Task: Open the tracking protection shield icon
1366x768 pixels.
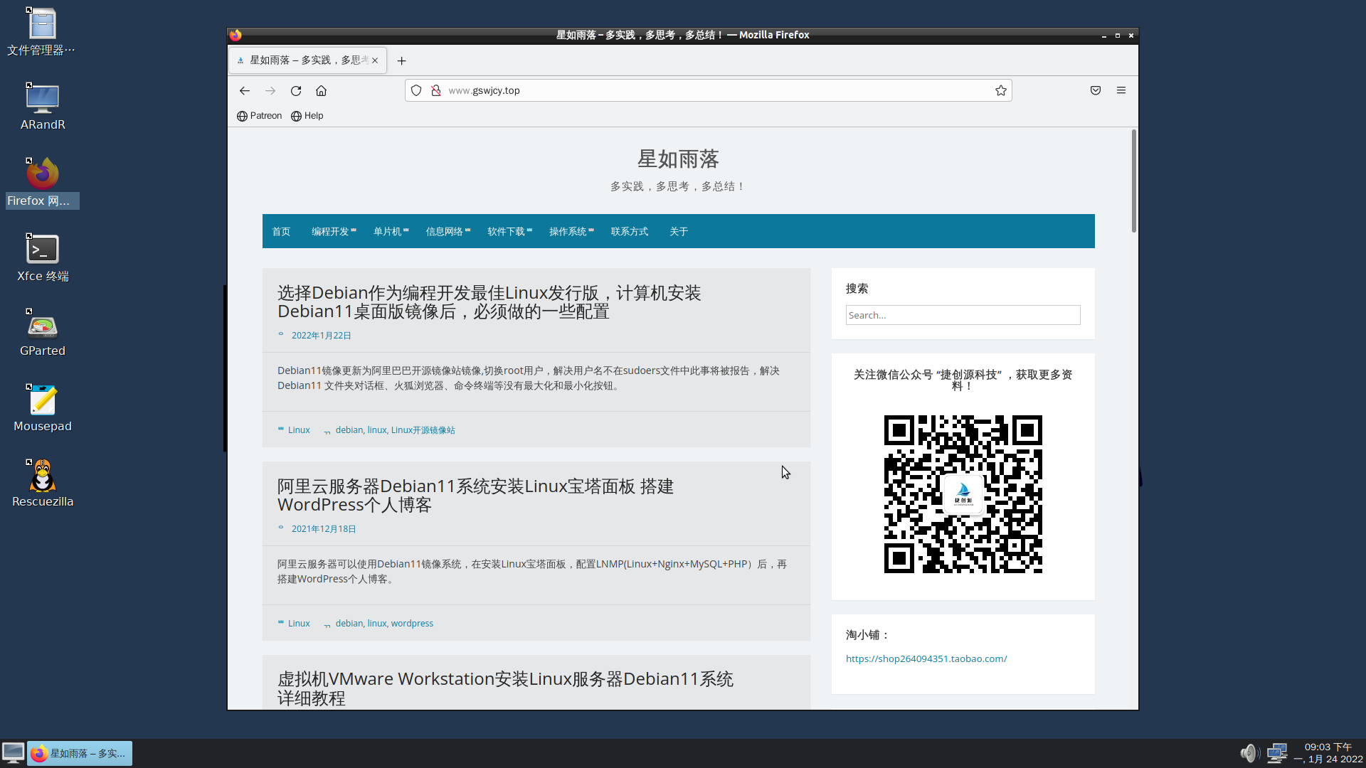Action: coord(416,90)
